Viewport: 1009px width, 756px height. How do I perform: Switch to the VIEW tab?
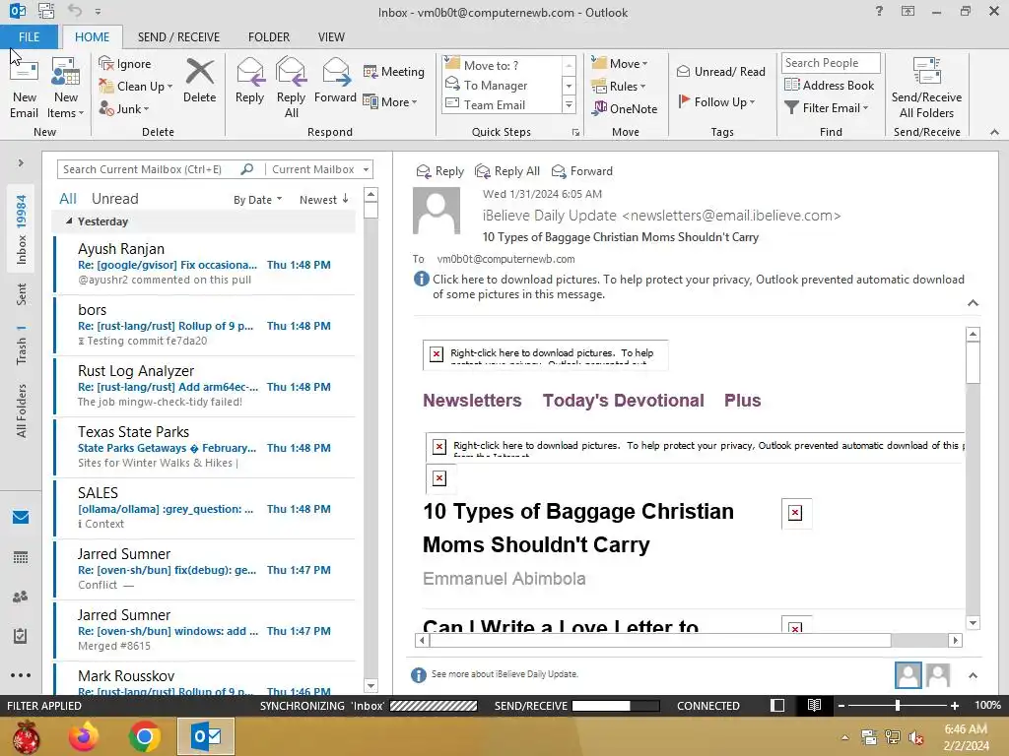click(331, 36)
